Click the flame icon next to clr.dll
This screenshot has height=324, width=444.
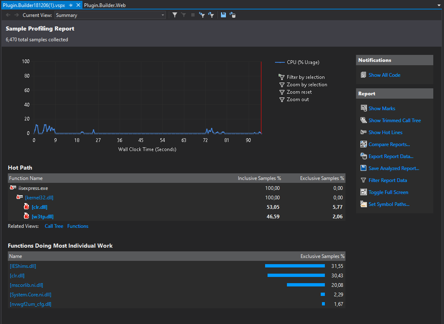[26, 206]
